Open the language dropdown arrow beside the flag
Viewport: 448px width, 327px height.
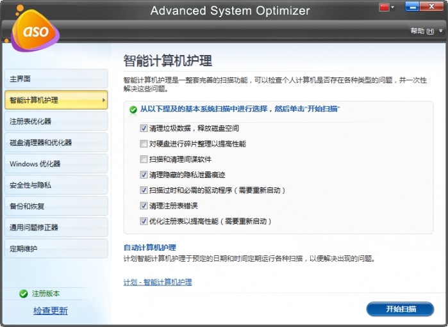point(393,8)
